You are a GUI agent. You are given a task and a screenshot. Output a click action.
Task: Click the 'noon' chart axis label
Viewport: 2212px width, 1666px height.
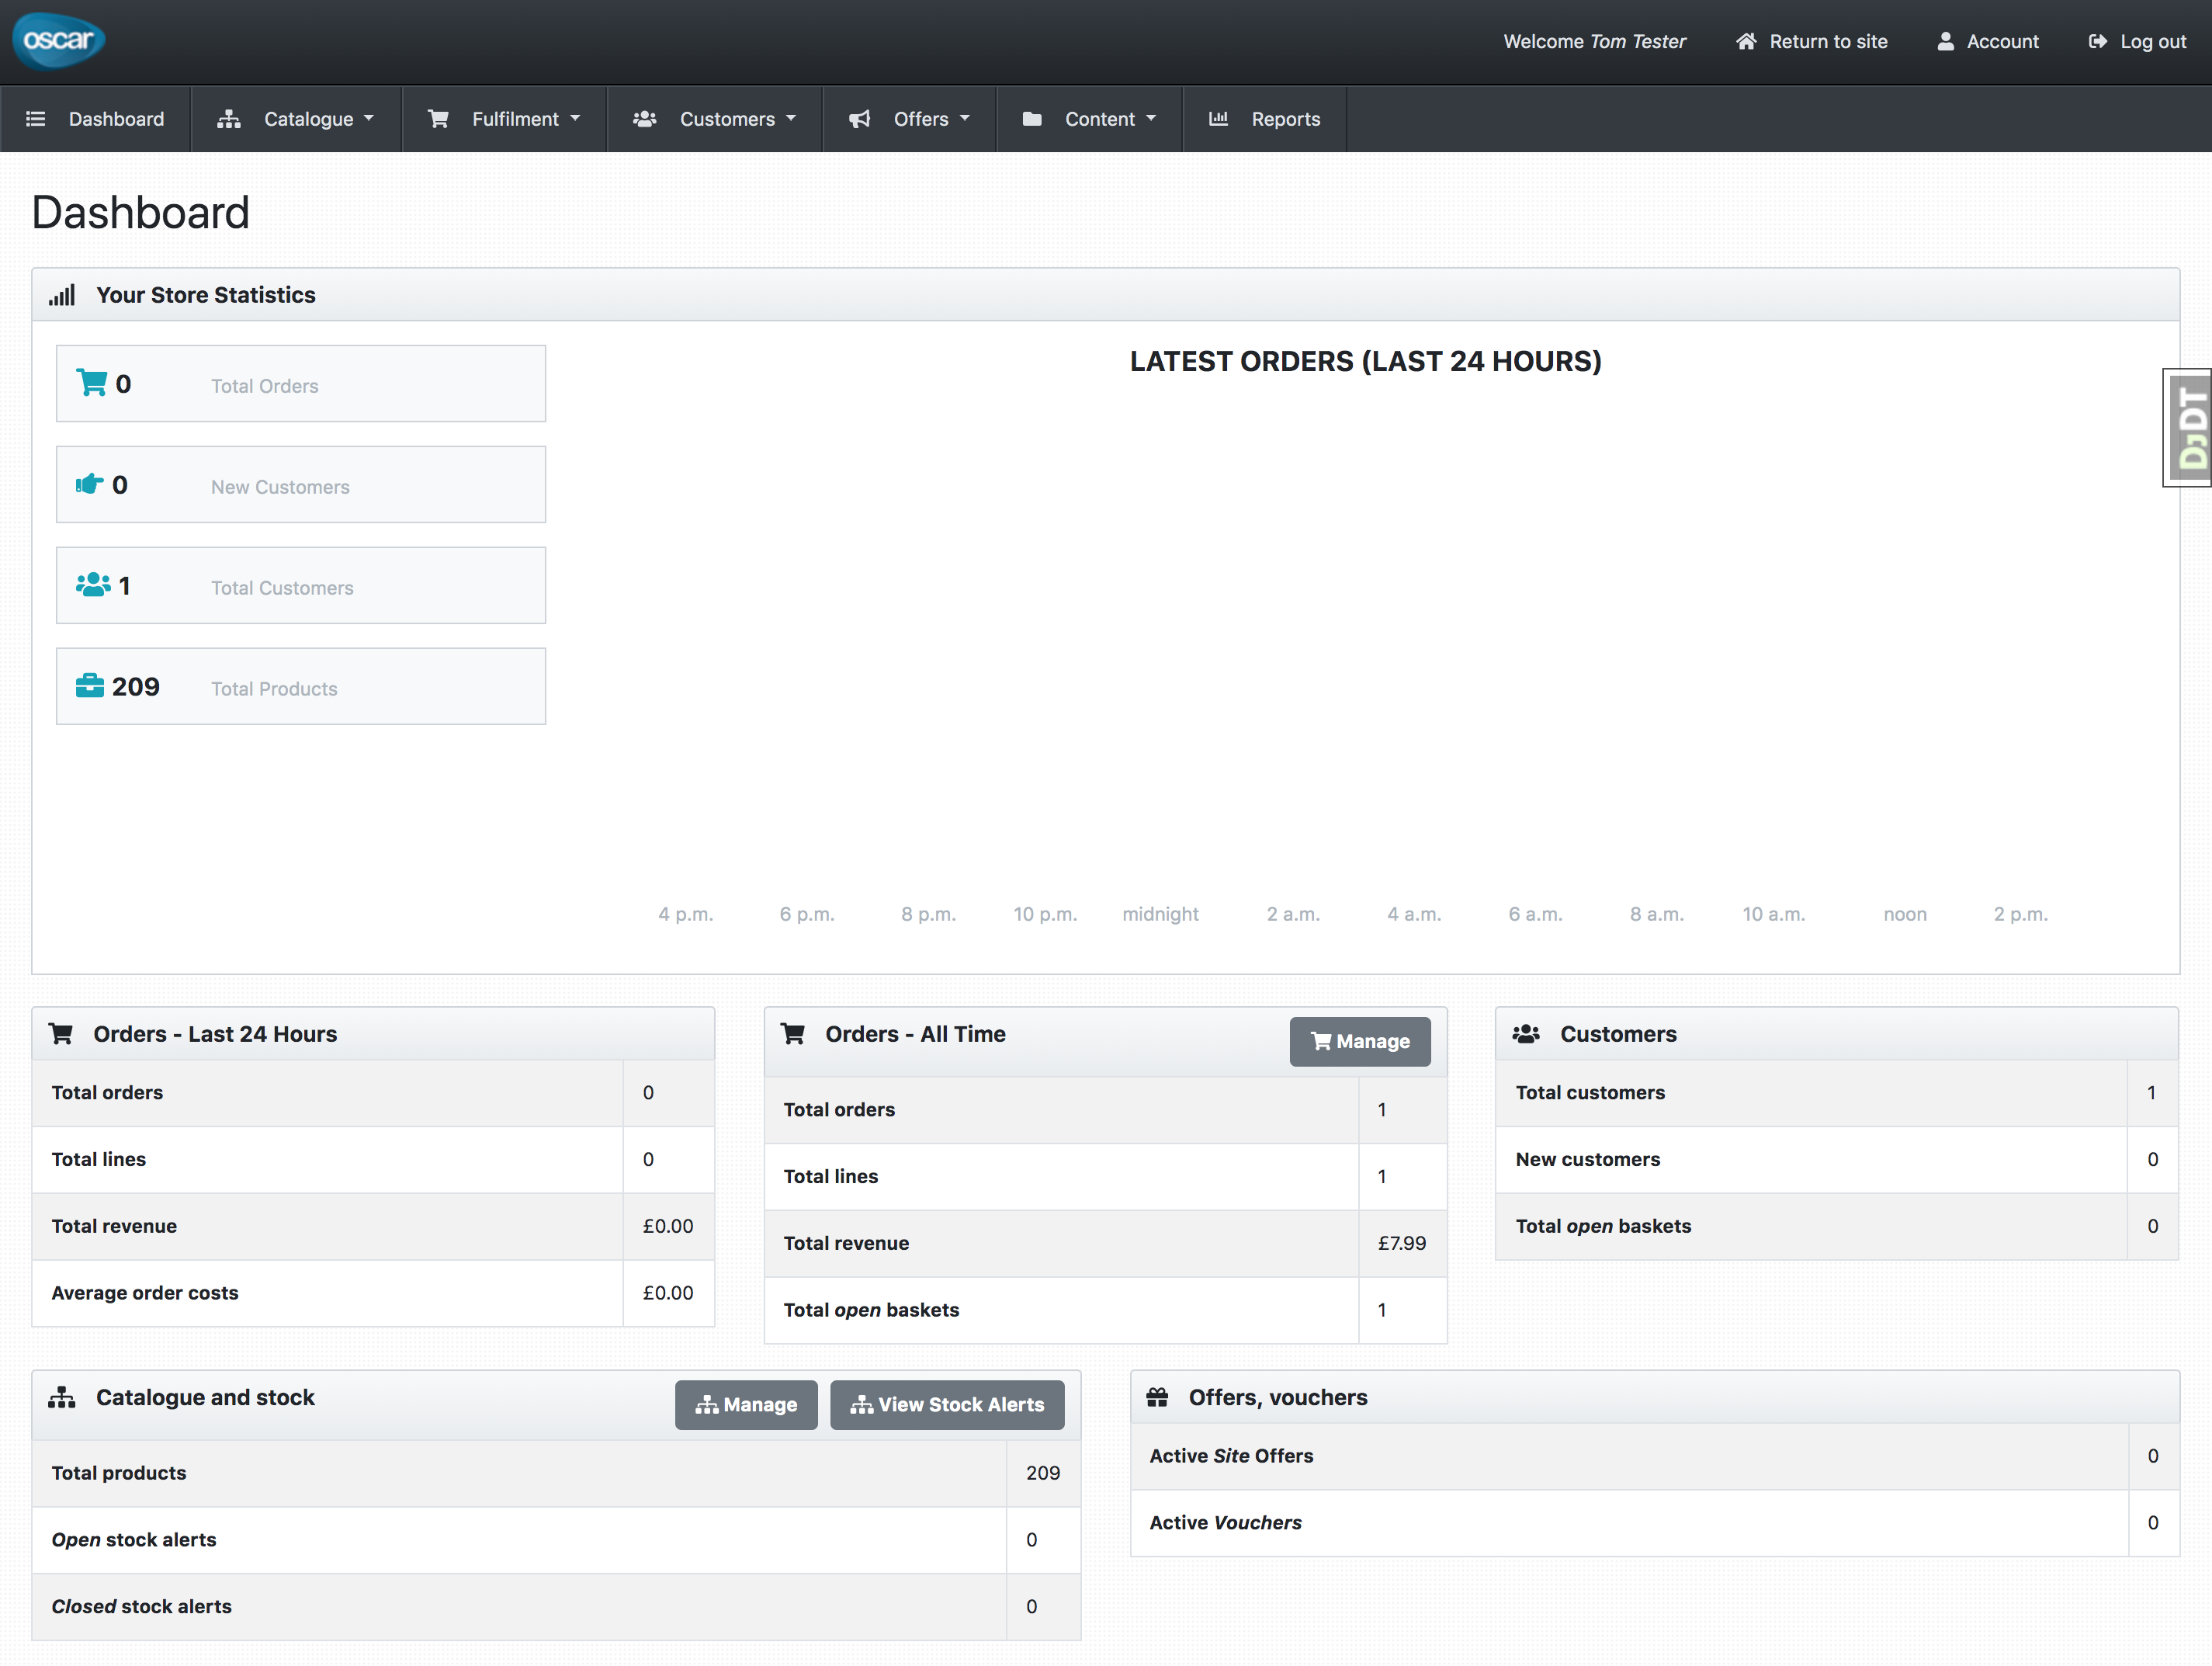(1905, 914)
